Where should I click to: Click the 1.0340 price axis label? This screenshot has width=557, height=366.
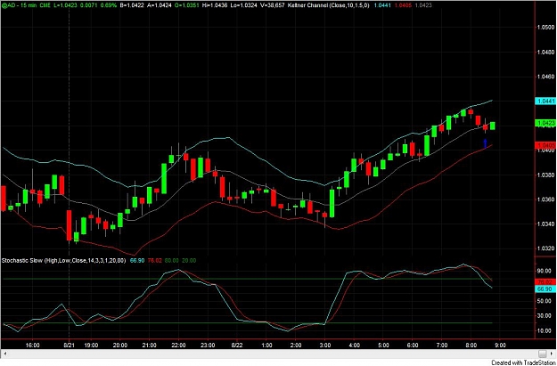(x=545, y=224)
